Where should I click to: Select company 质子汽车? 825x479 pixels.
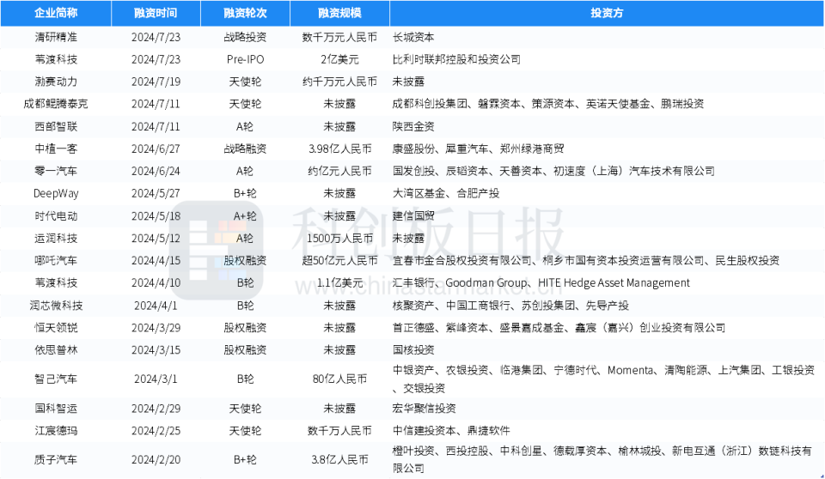pyautogui.click(x=56, y=459)
